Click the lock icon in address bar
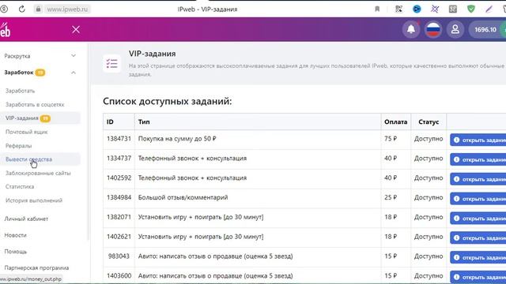The width and height of the screenshot is (506, 284). (x=38, y=9)
